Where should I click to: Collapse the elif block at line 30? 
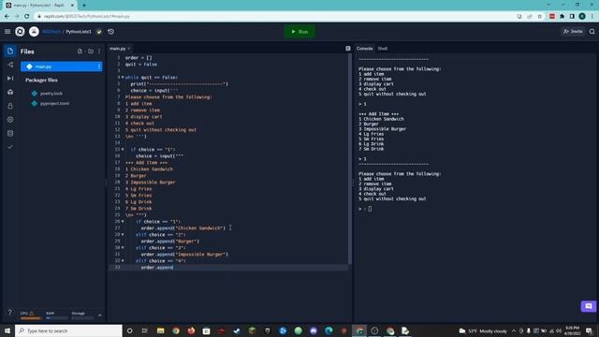pyautogui.click(x=123, y=247)
